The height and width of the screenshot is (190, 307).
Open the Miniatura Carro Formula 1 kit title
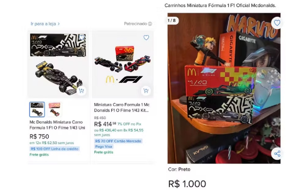point(122,108)
